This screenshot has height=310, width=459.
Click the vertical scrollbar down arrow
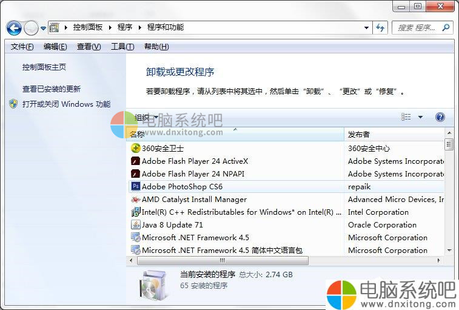click(449, 251)
